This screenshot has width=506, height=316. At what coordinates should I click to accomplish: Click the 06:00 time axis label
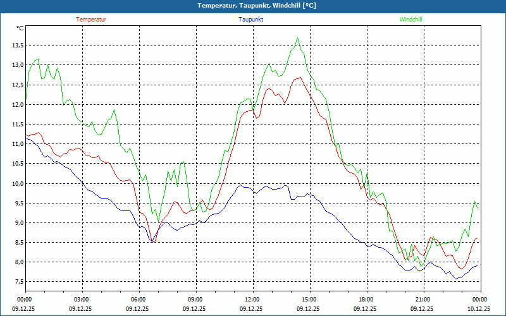tap(139, 299)
